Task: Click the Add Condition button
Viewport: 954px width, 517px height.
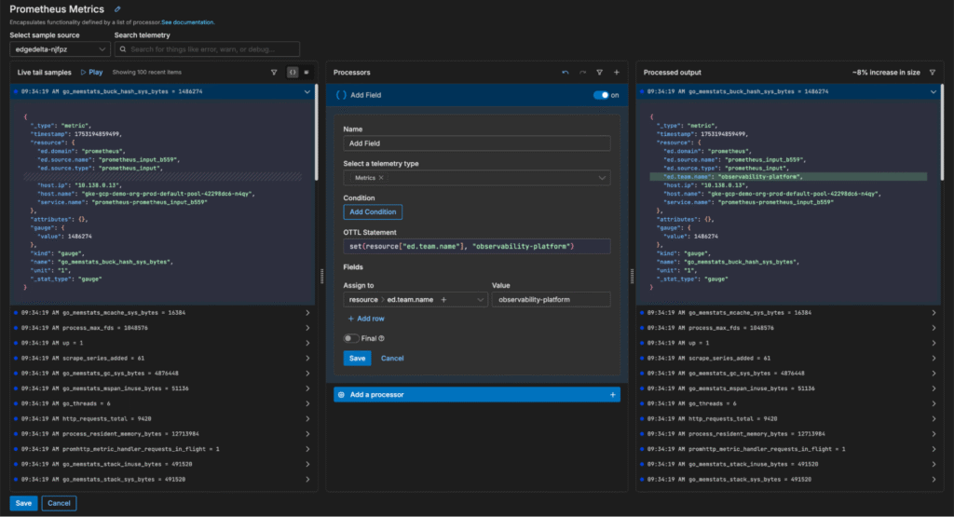Action: point(373,211)
